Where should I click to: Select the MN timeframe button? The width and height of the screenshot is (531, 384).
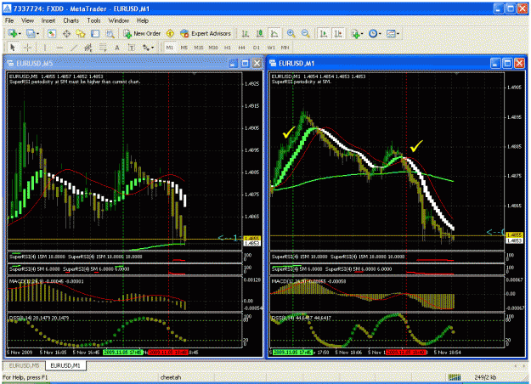coord(285,48)
